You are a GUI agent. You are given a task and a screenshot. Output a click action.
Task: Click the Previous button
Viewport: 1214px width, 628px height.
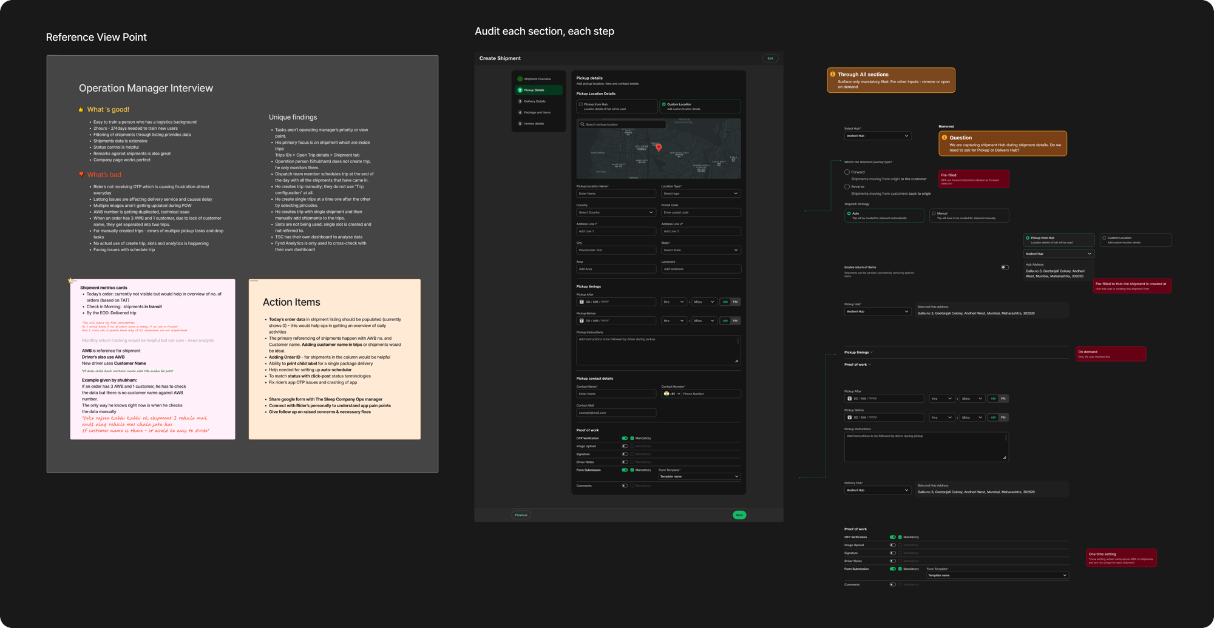coord(521,515)
